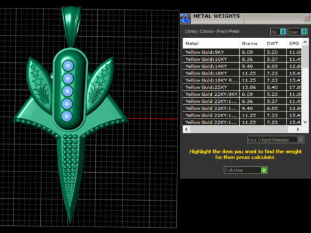Select the Yellow Gold 22KY:9KY row

[x=242, y=94]
